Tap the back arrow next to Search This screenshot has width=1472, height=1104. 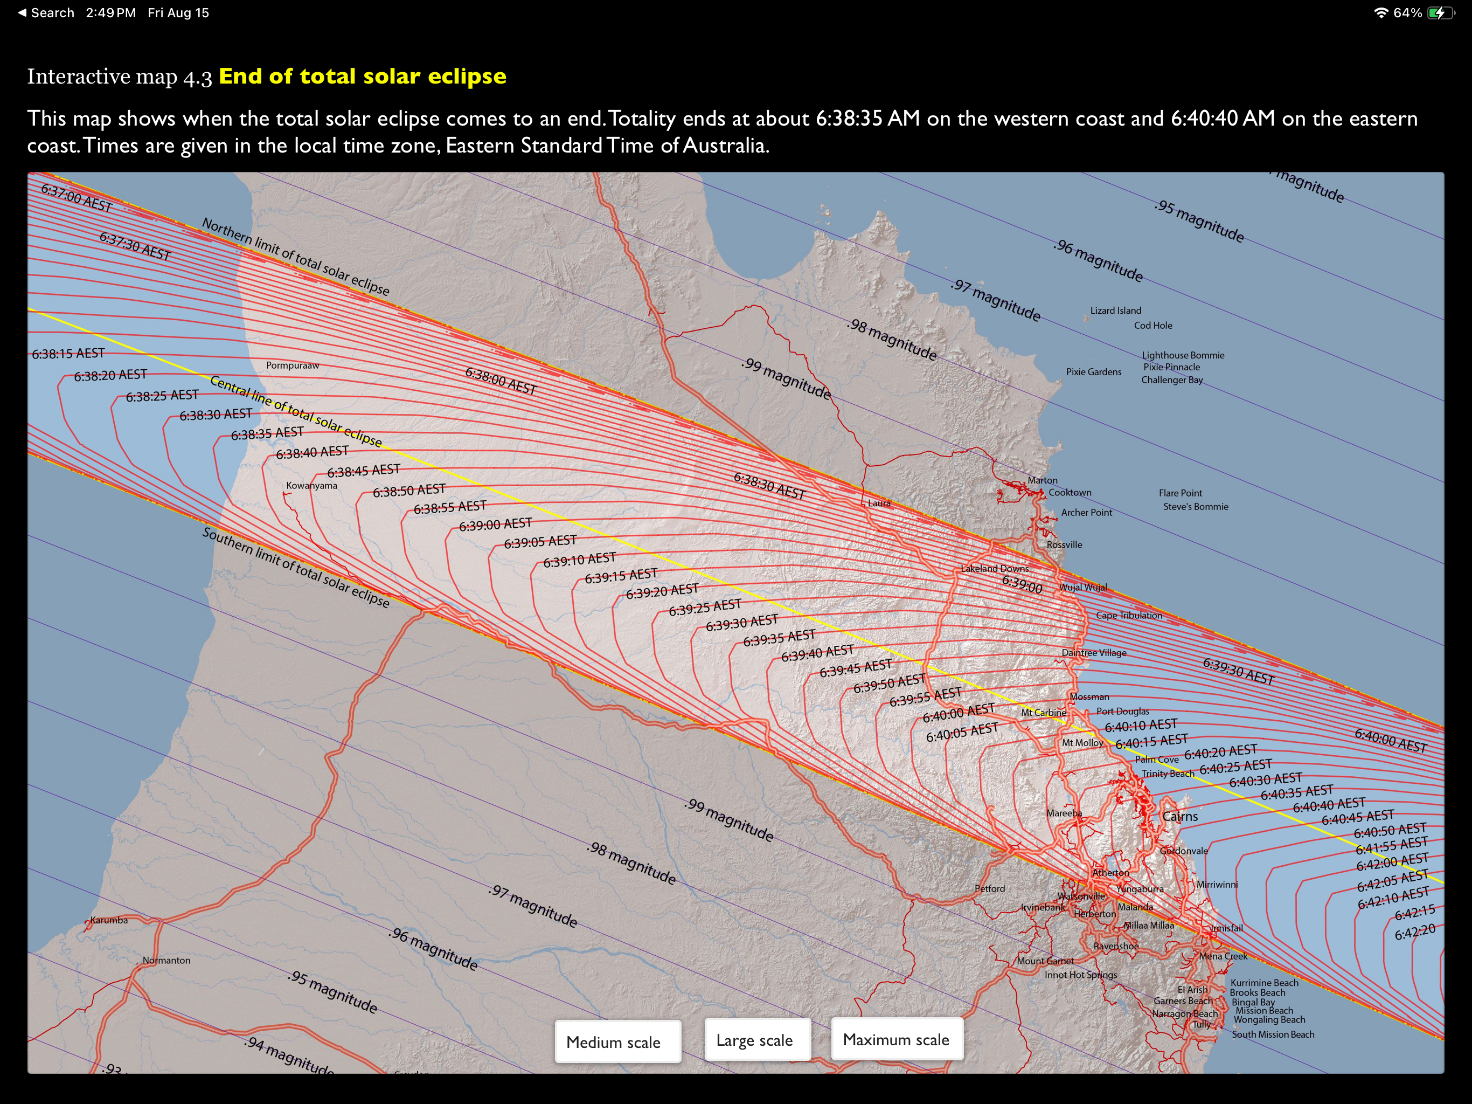[x=22, y=12]
